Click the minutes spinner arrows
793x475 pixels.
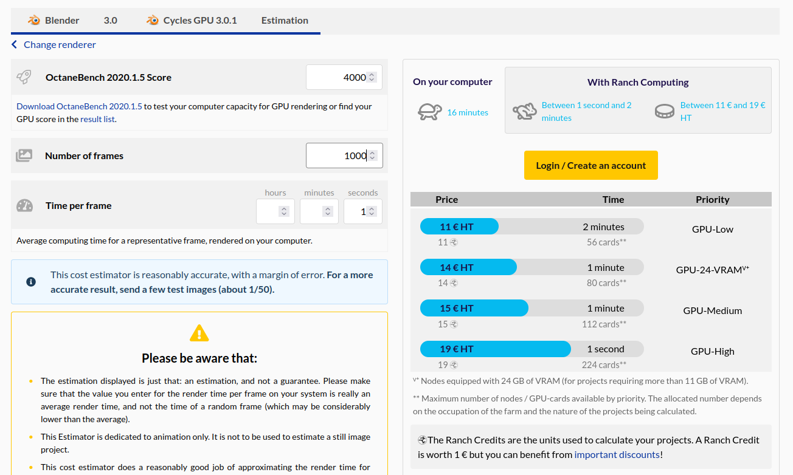(328, 211)
